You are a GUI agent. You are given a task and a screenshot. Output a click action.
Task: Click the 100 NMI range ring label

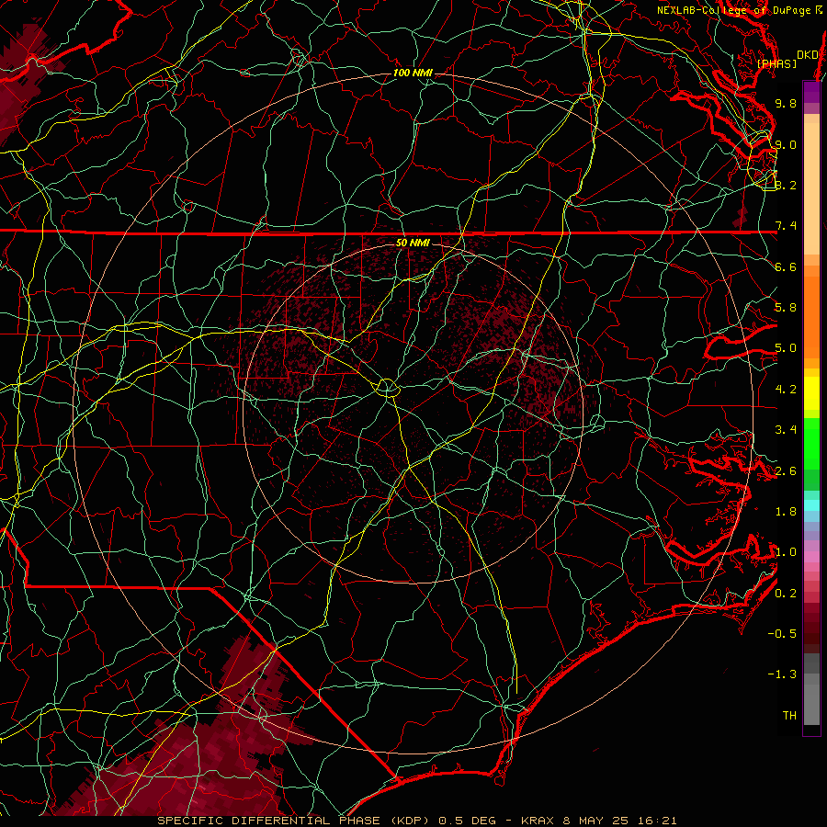pos(413,73)
